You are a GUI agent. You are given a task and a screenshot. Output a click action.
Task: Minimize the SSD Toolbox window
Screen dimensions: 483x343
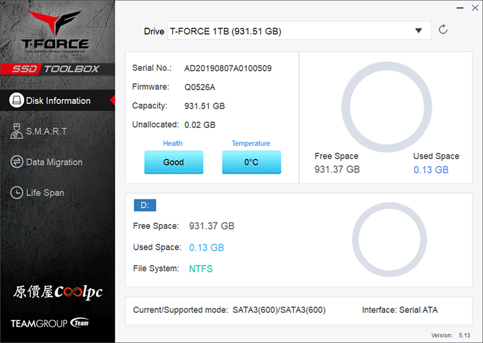tap(460, 8)
